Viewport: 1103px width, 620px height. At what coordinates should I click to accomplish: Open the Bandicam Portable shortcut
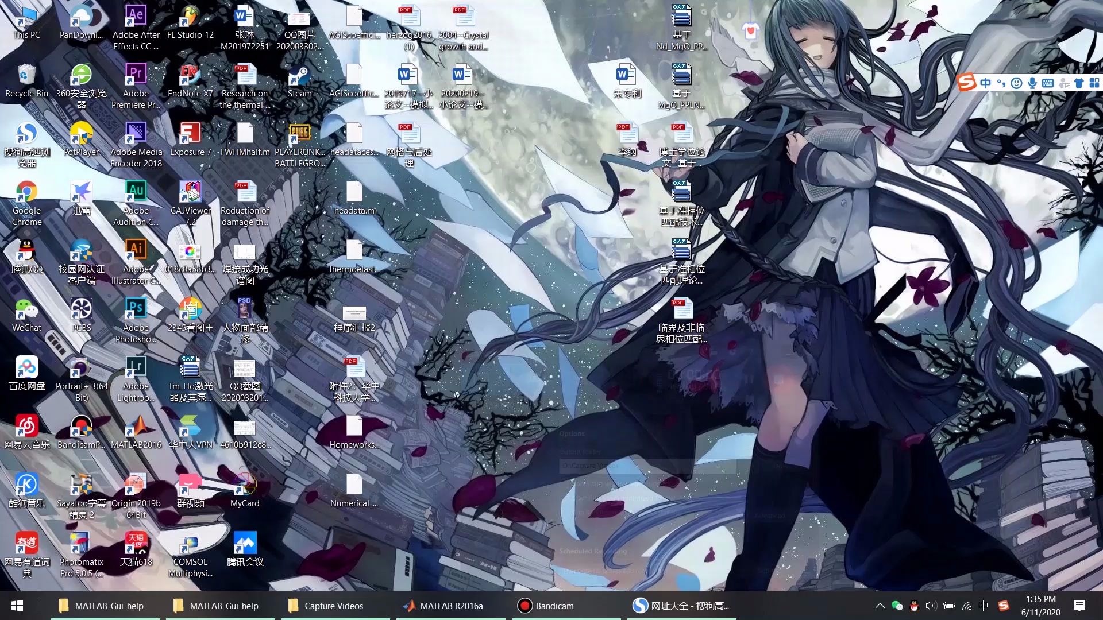pos(81,433)
